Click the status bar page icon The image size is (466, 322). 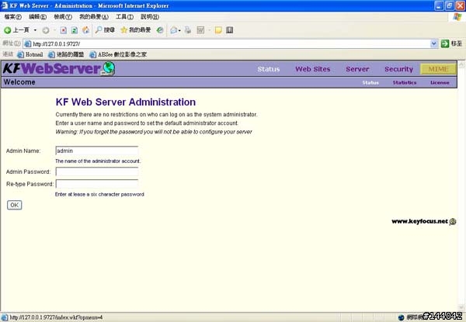tap(5, 317)
